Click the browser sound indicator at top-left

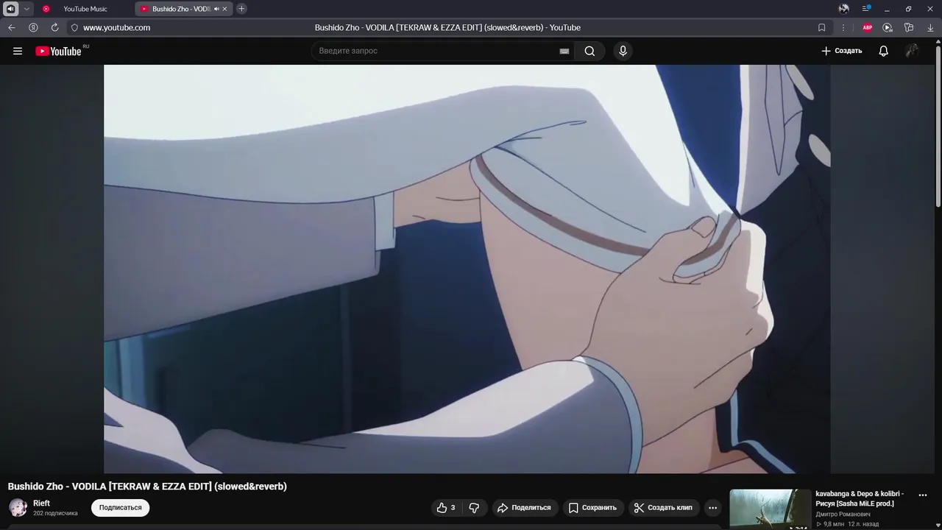tap(10, 9)
